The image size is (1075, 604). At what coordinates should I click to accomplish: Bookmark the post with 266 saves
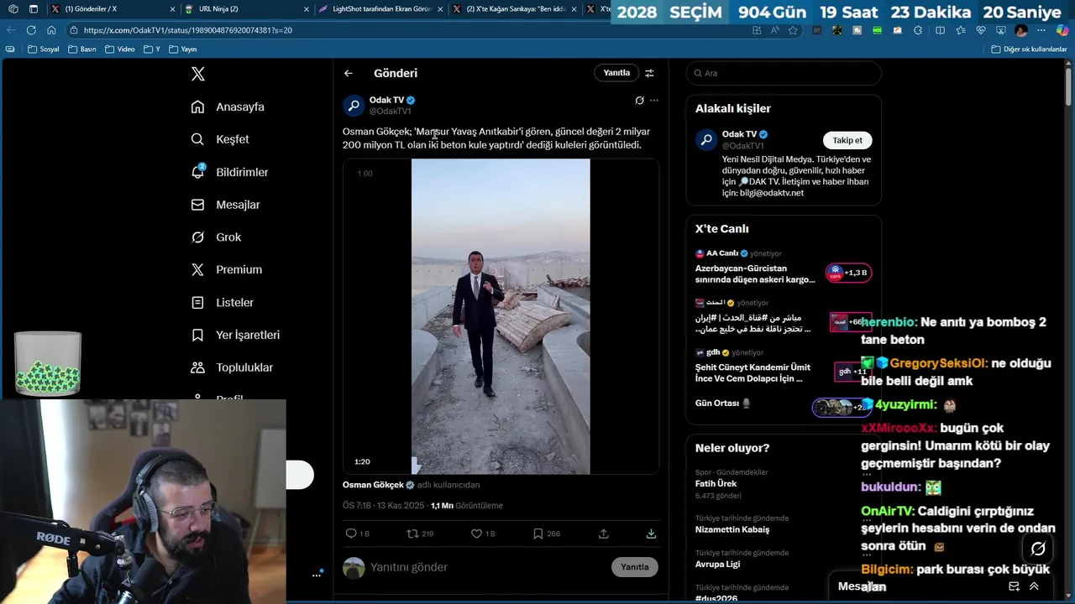click(x=547, y=534)
